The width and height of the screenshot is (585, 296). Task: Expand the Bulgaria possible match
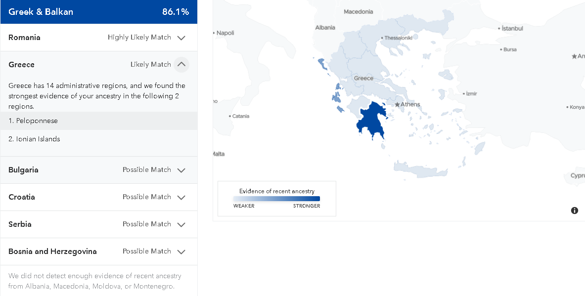point(181,170)
